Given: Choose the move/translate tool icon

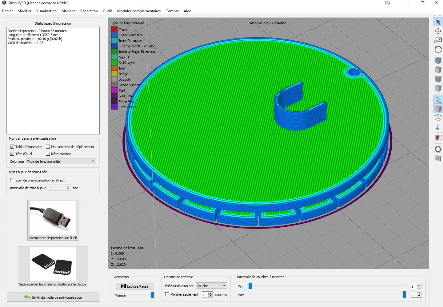Looking at the screenshot, I should [x=438, y=31].
